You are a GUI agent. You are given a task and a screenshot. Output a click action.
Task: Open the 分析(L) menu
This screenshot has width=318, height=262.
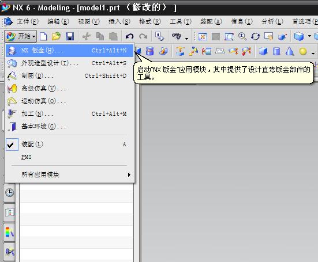coord(272,21)
